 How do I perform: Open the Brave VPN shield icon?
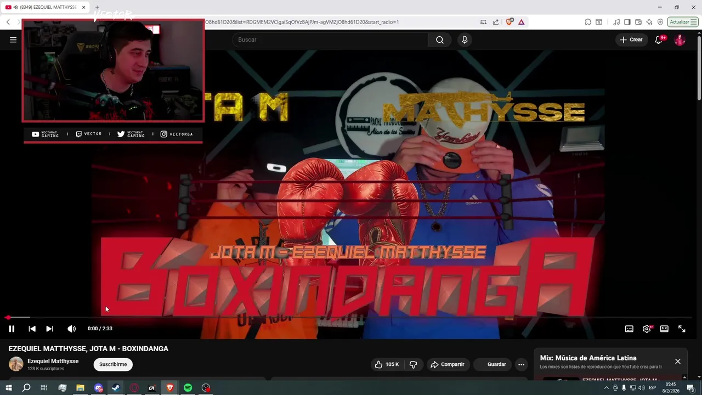(660, 22)
